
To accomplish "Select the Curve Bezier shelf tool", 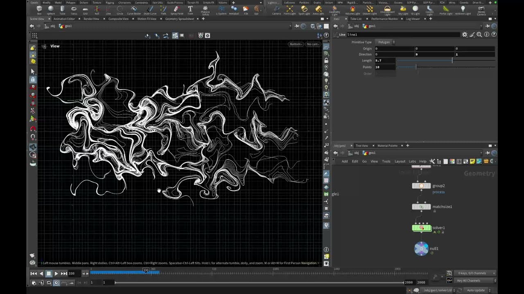I will pos(134,10).
